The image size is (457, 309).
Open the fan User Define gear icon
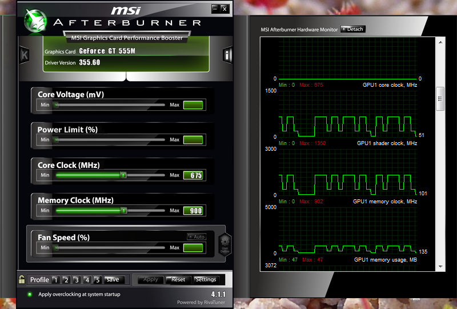[225, 244]
